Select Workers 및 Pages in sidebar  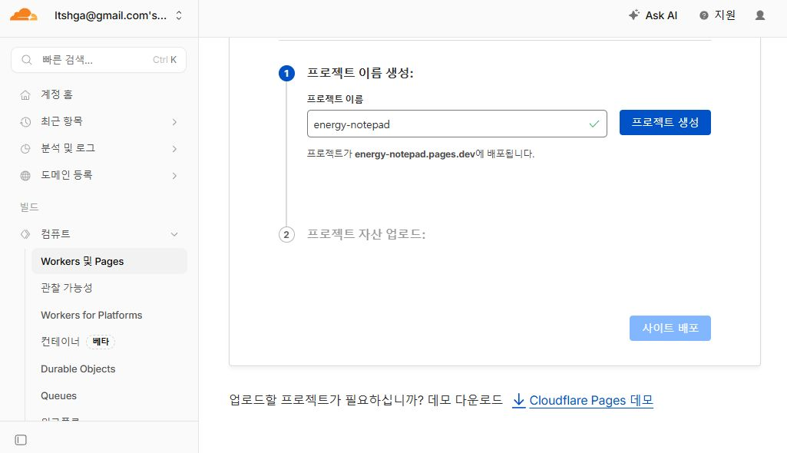pos(110,261)
